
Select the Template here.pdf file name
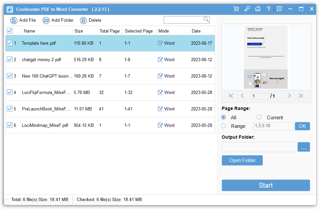pyautogui.click(x=39, y=43)
